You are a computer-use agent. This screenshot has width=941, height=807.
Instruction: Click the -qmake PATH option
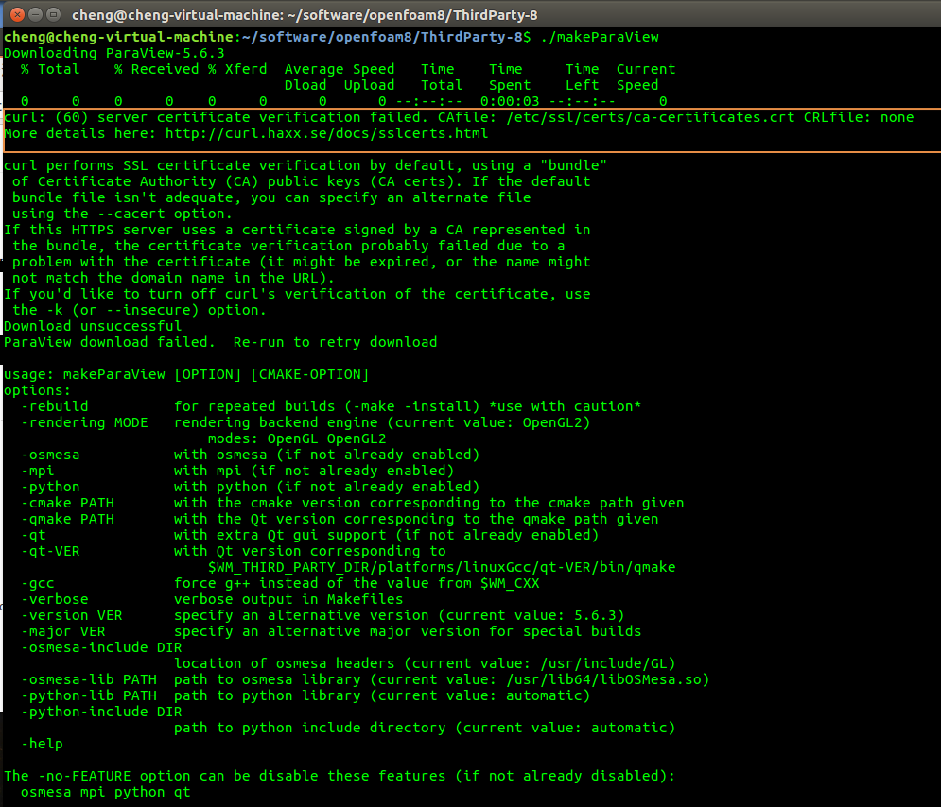coord(67,519)
